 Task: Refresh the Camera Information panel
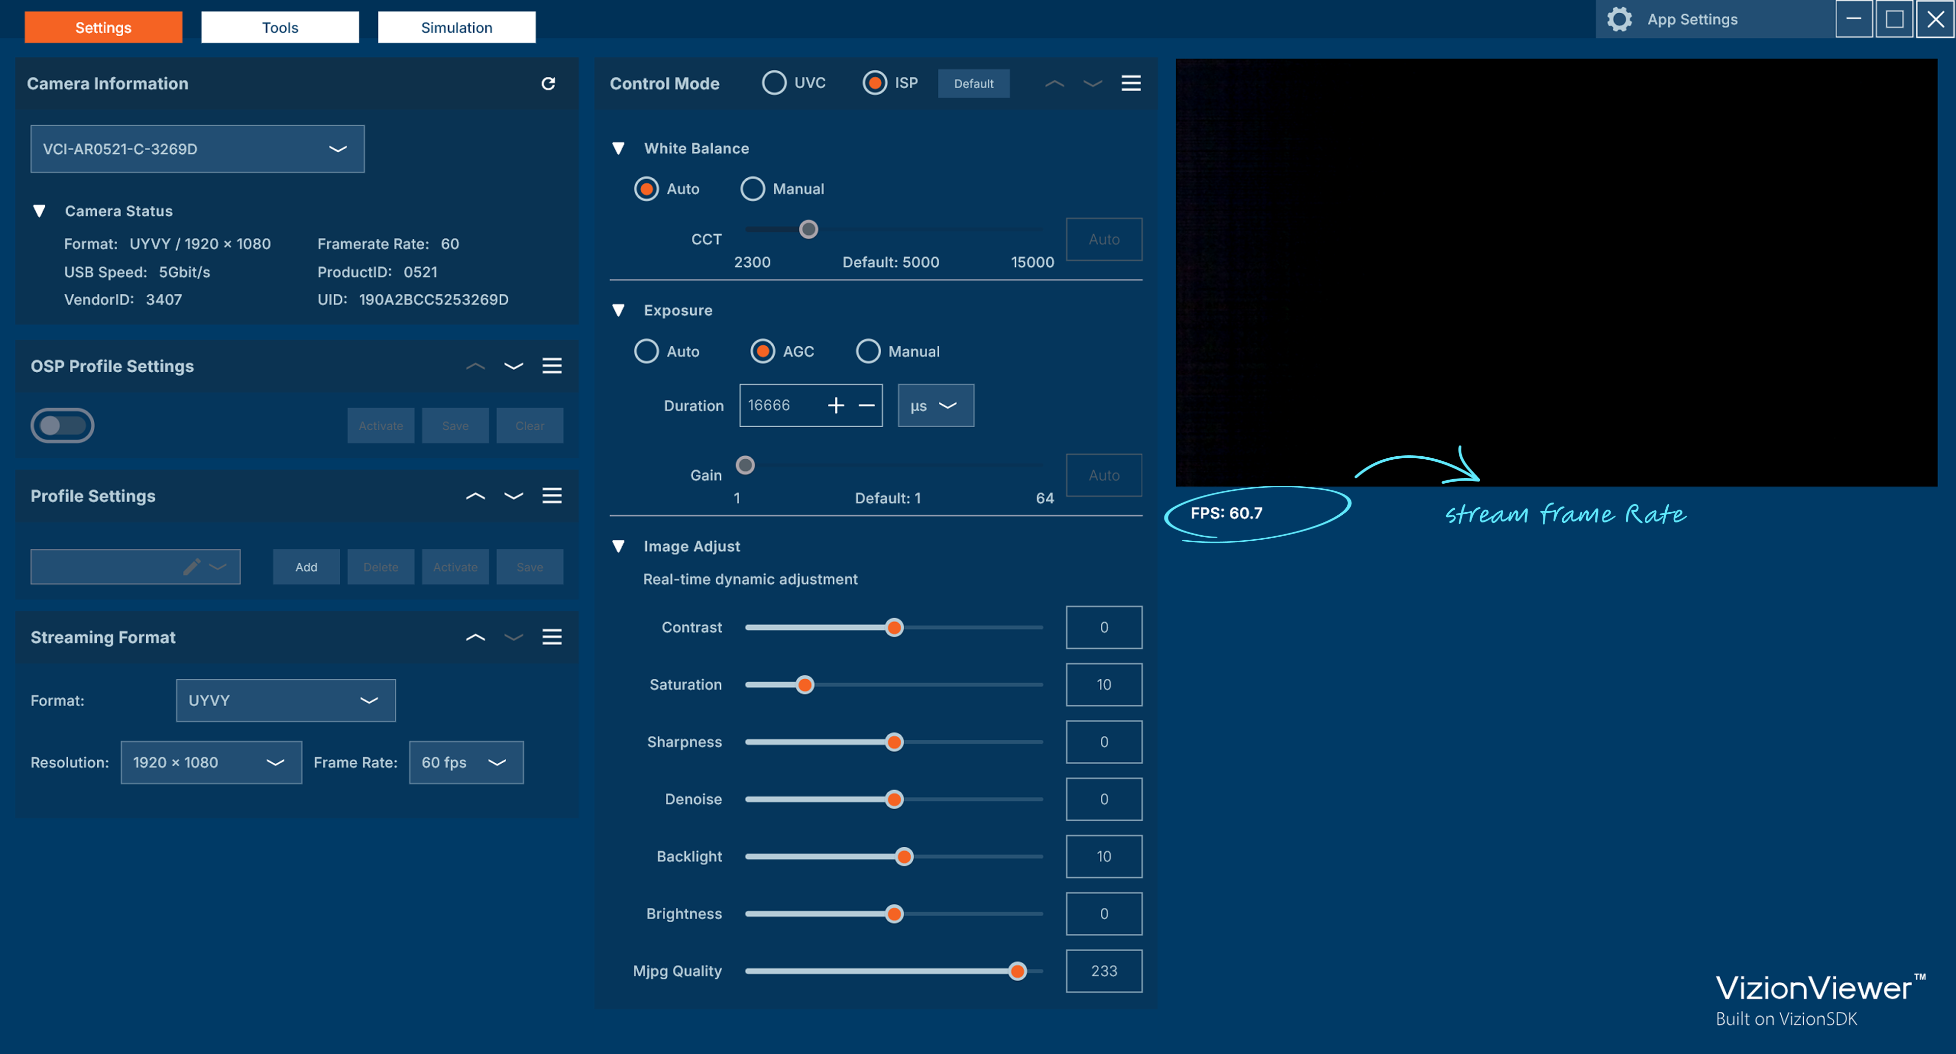pyautogui.click(x=548, y=84)
